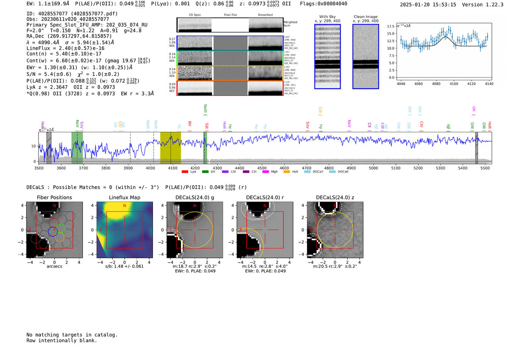Click the Gaussian line fit plot
530x361 pixels.
(x=444, y=52)
